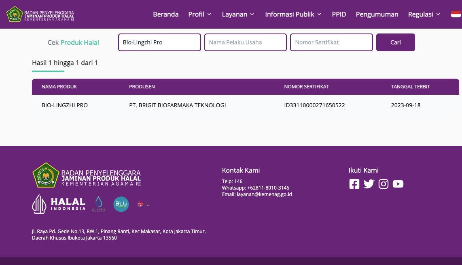The image size is (462, 265).
Task: Click the Jl. Raya Pd. Gede address text
Action: 119,234
